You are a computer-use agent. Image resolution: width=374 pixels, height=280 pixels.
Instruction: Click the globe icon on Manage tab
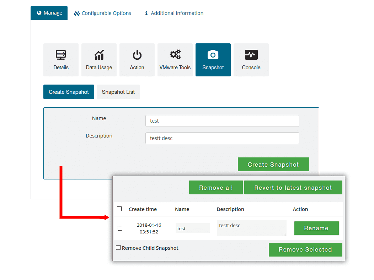tap(39, 13)
